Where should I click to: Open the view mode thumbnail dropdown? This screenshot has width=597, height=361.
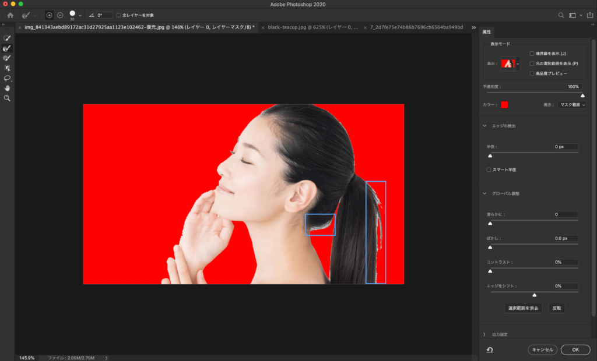(518, 64)
